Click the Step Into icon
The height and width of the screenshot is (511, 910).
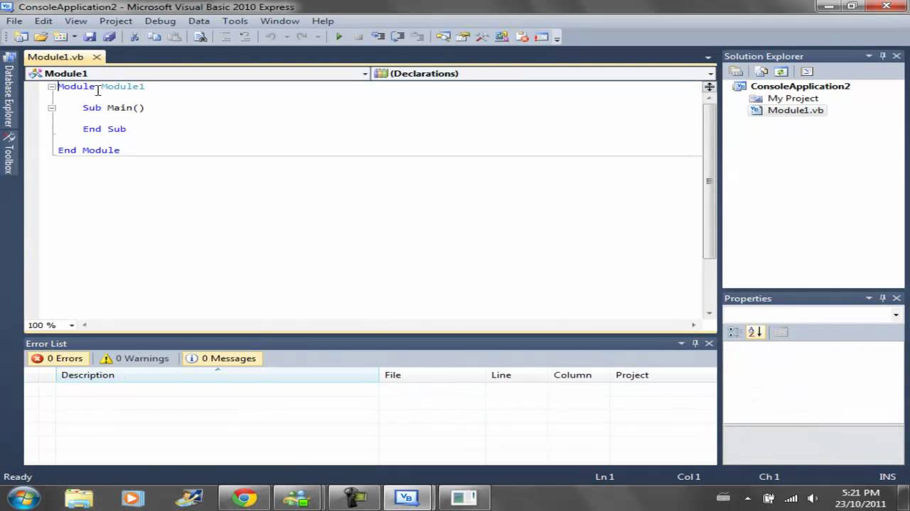tap(378, 37)
